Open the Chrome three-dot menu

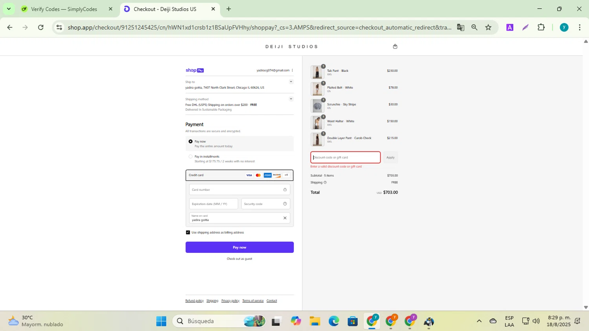coord(580,27)
